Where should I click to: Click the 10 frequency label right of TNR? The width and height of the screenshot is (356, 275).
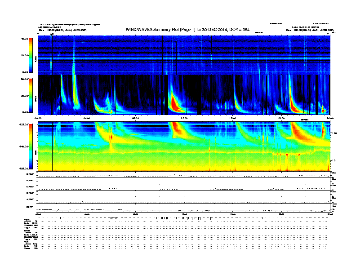point(334,160)
